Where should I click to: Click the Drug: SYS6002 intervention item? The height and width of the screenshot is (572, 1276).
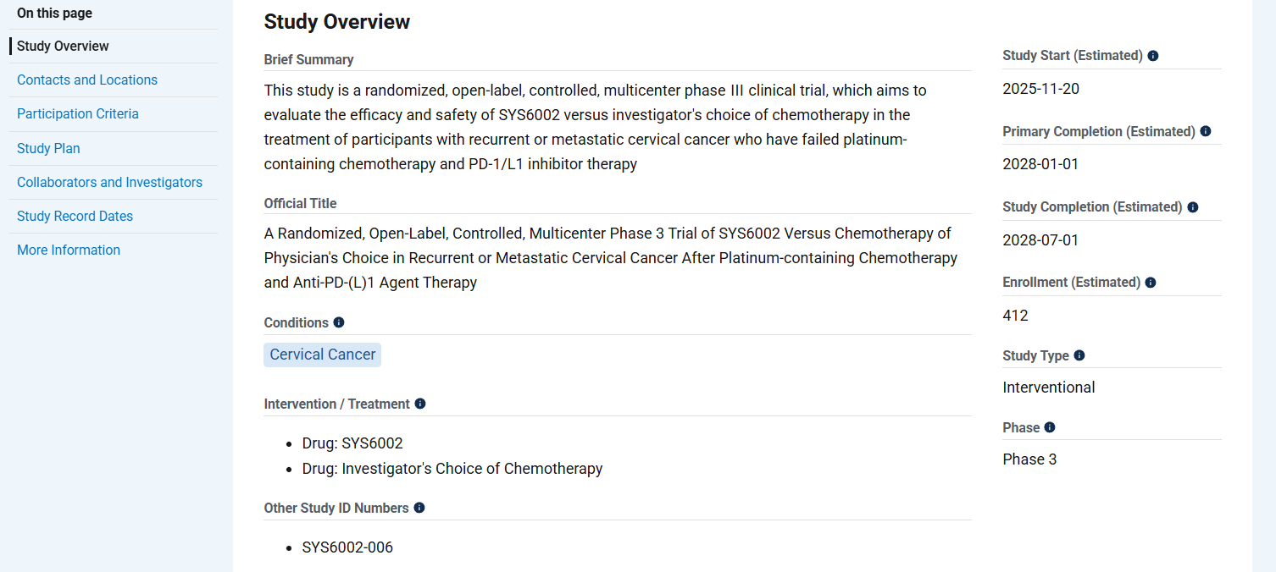[x=352, y=443]
